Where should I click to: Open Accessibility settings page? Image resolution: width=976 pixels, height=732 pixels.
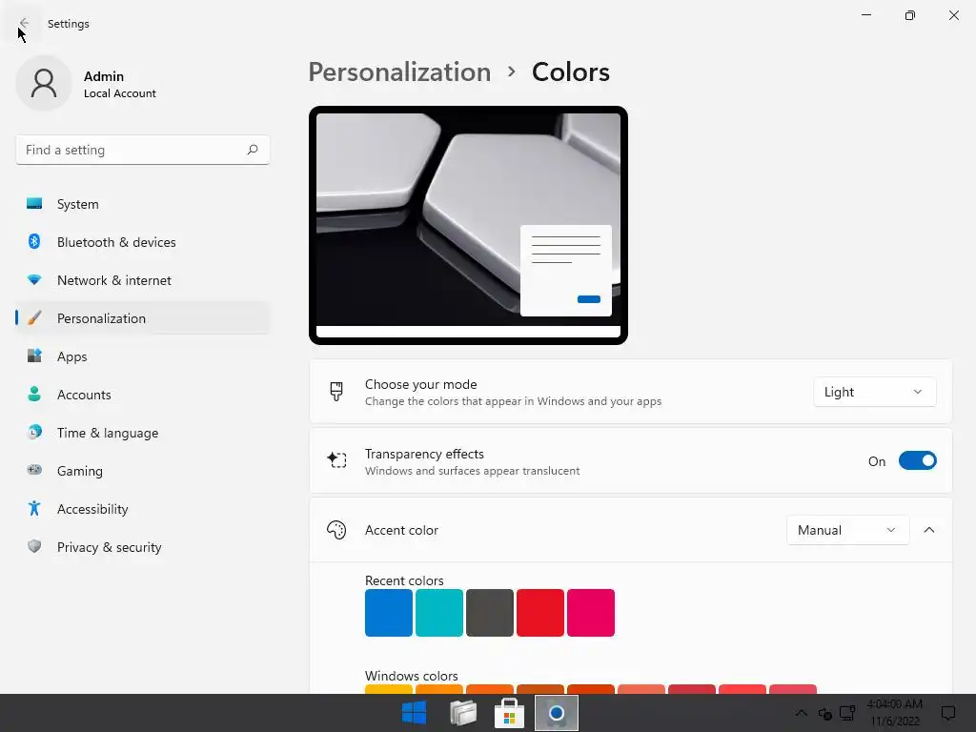[143, 509]
